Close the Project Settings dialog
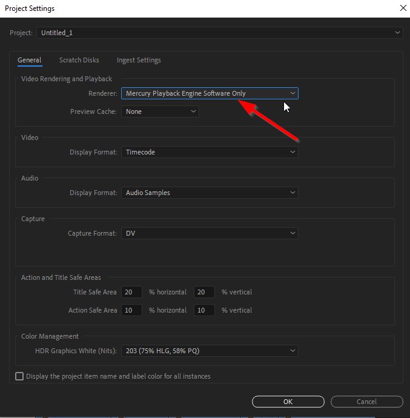 point(403,8)
